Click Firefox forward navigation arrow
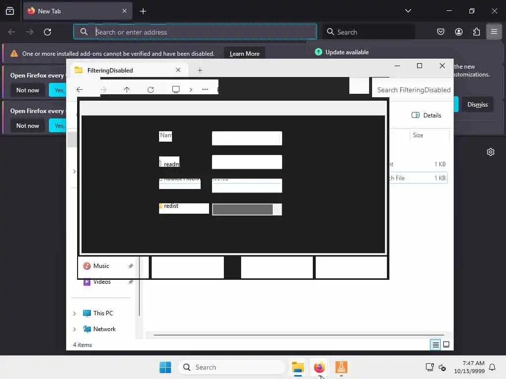506x379 pixels. click(29, 32)
